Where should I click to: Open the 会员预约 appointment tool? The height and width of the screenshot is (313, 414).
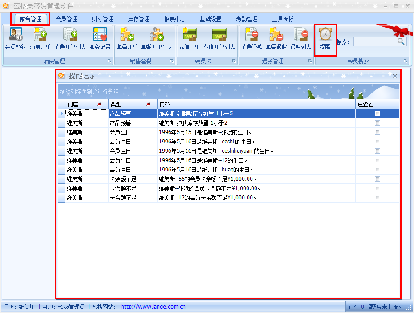point(16,39)
